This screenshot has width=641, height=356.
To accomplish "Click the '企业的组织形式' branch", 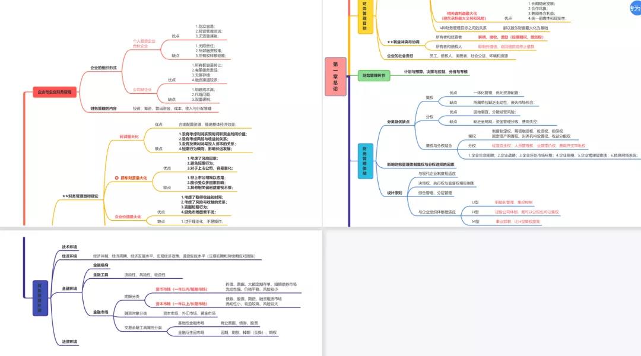I will pos(103,68).
